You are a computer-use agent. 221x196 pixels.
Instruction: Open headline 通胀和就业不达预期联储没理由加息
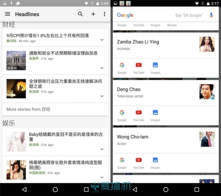(x=63, y=53)
